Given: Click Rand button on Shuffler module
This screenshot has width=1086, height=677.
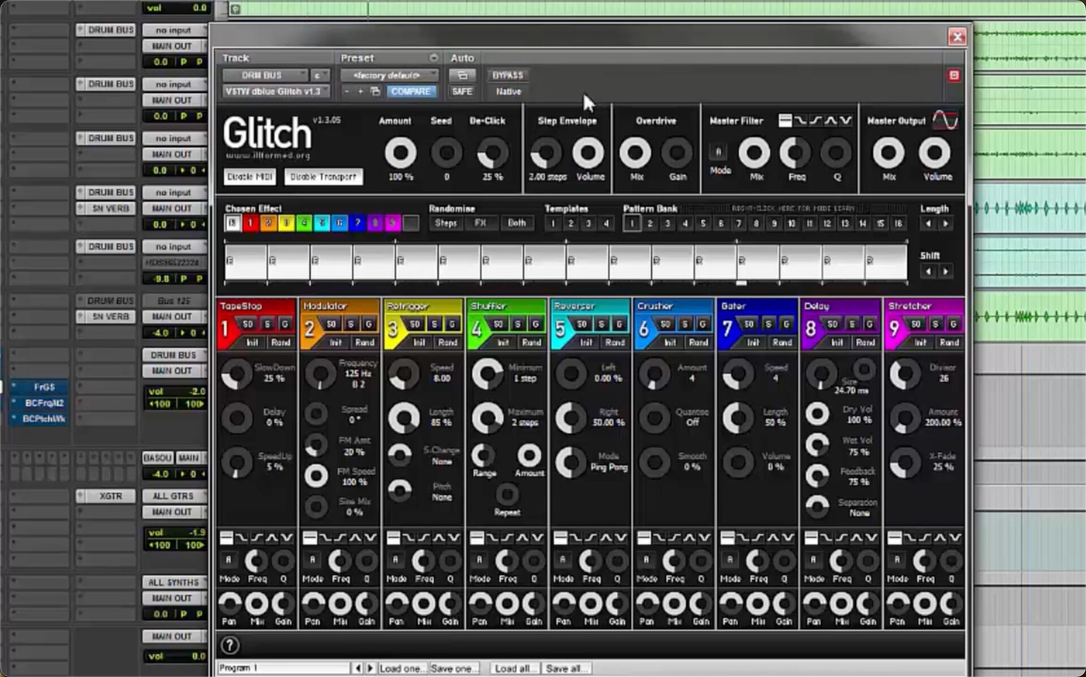Looking at the screenshot, I should tap(531, 342).
